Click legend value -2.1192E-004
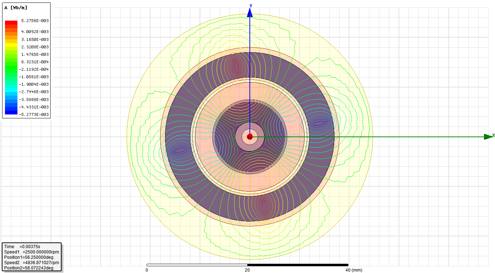Screen dimensions: 495x273 34,69
